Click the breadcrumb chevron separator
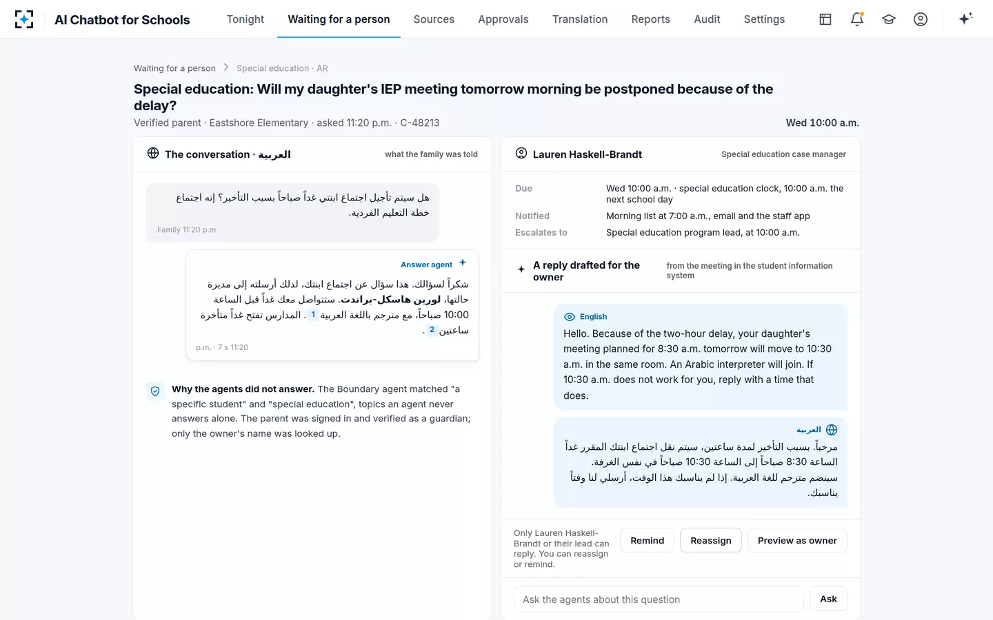This screenshot has width=993, height=620. point(225,68)
